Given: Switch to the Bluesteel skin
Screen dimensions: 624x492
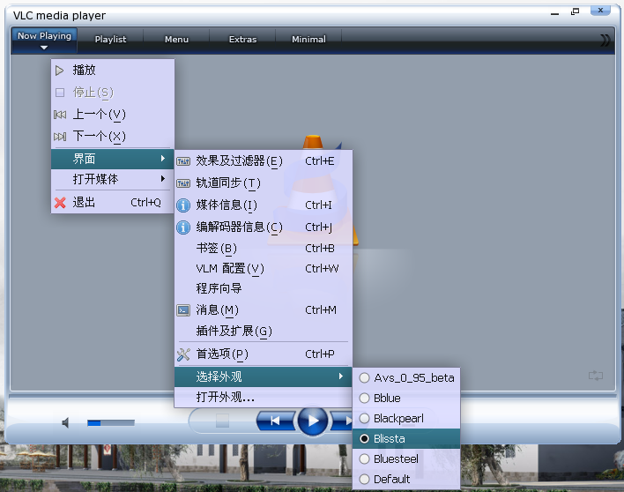Looking at the screenshot, I should [x=406, y=459].
